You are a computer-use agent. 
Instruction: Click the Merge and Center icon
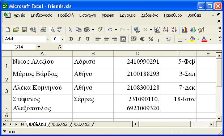click(x=123, y=39)
